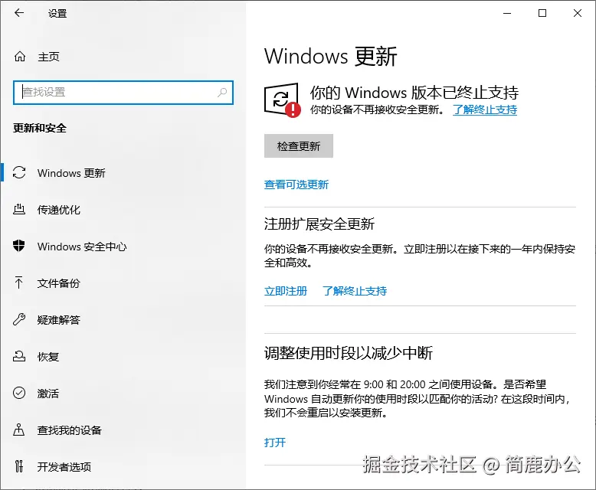Open the 查看可选更新 link
This screenshot has height=490, width=596.
click(296, 185)
